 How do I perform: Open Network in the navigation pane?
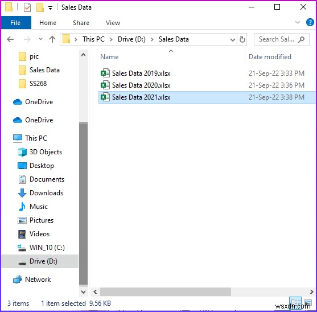[x=38, y=280]
